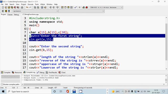168x94 pixels.
Task: Click the compile log horizontal scrollbar thumb
Action: point(42,84)
